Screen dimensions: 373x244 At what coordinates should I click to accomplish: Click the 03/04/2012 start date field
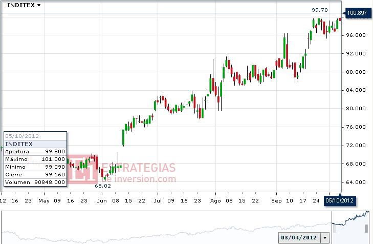(x=299, y=238)
